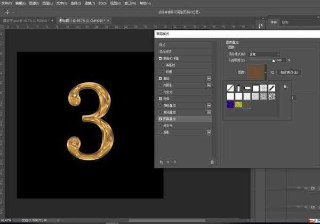The image size is (320, 224).
Task: Uncheck the 斜面和浮雕 effect checkbox
Action: 161,58
